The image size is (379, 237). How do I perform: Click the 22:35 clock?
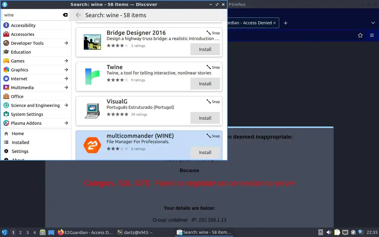tap(372, 233)
